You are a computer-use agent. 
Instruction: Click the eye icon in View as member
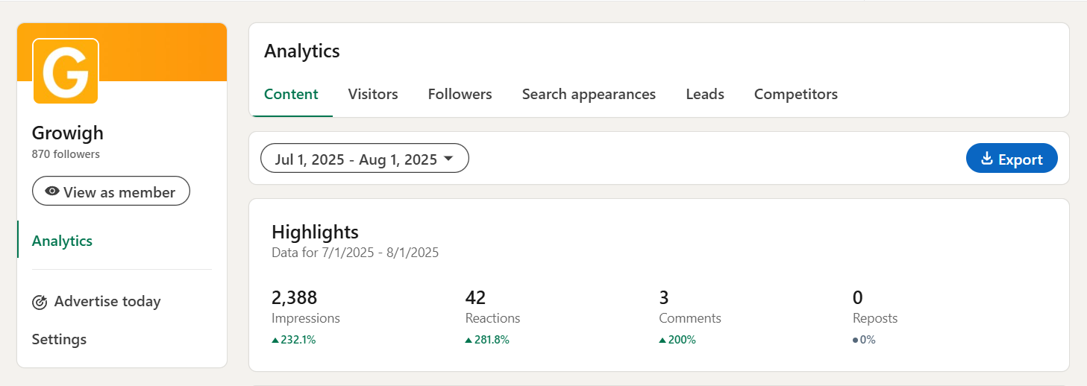click(x=51, y=192)
